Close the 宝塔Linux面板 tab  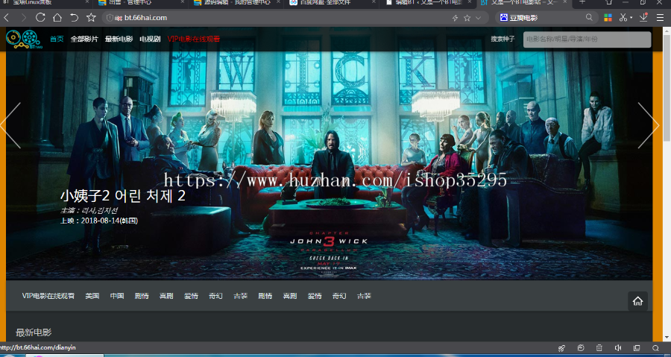point(87,2)
